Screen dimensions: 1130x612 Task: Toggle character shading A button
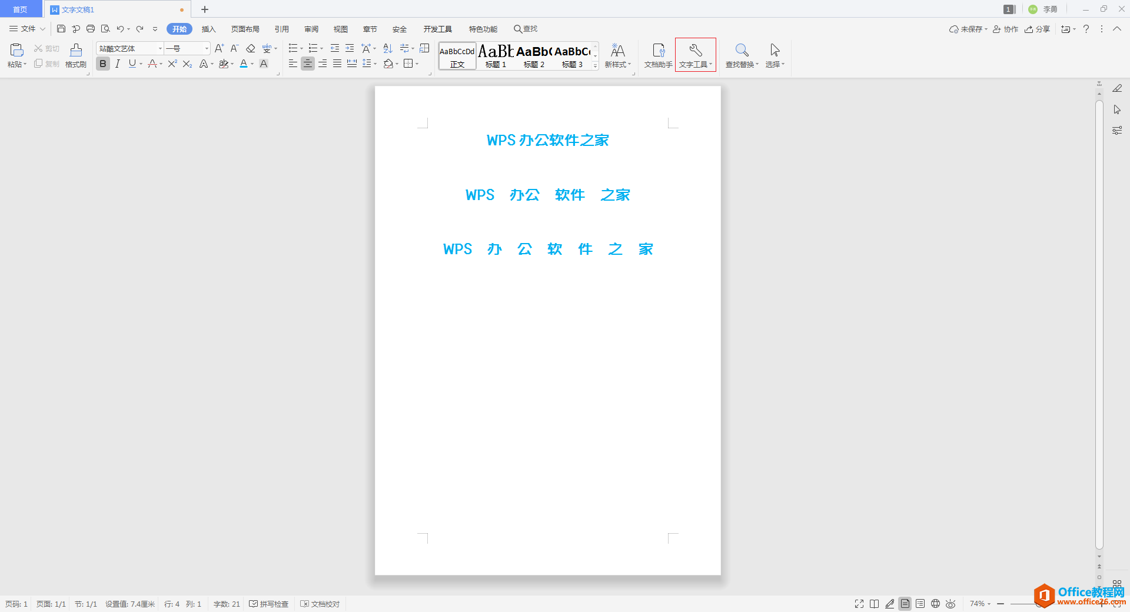264,64
